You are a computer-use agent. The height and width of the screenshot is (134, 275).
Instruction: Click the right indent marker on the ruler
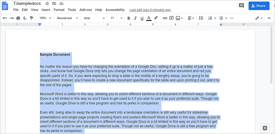(x=221, y=25)
